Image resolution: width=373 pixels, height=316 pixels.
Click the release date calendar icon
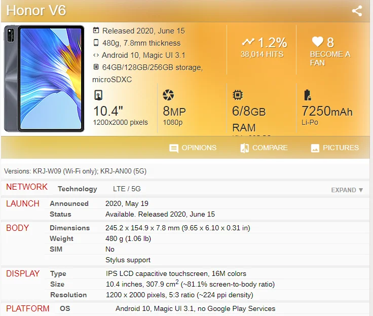coord(96,30)
